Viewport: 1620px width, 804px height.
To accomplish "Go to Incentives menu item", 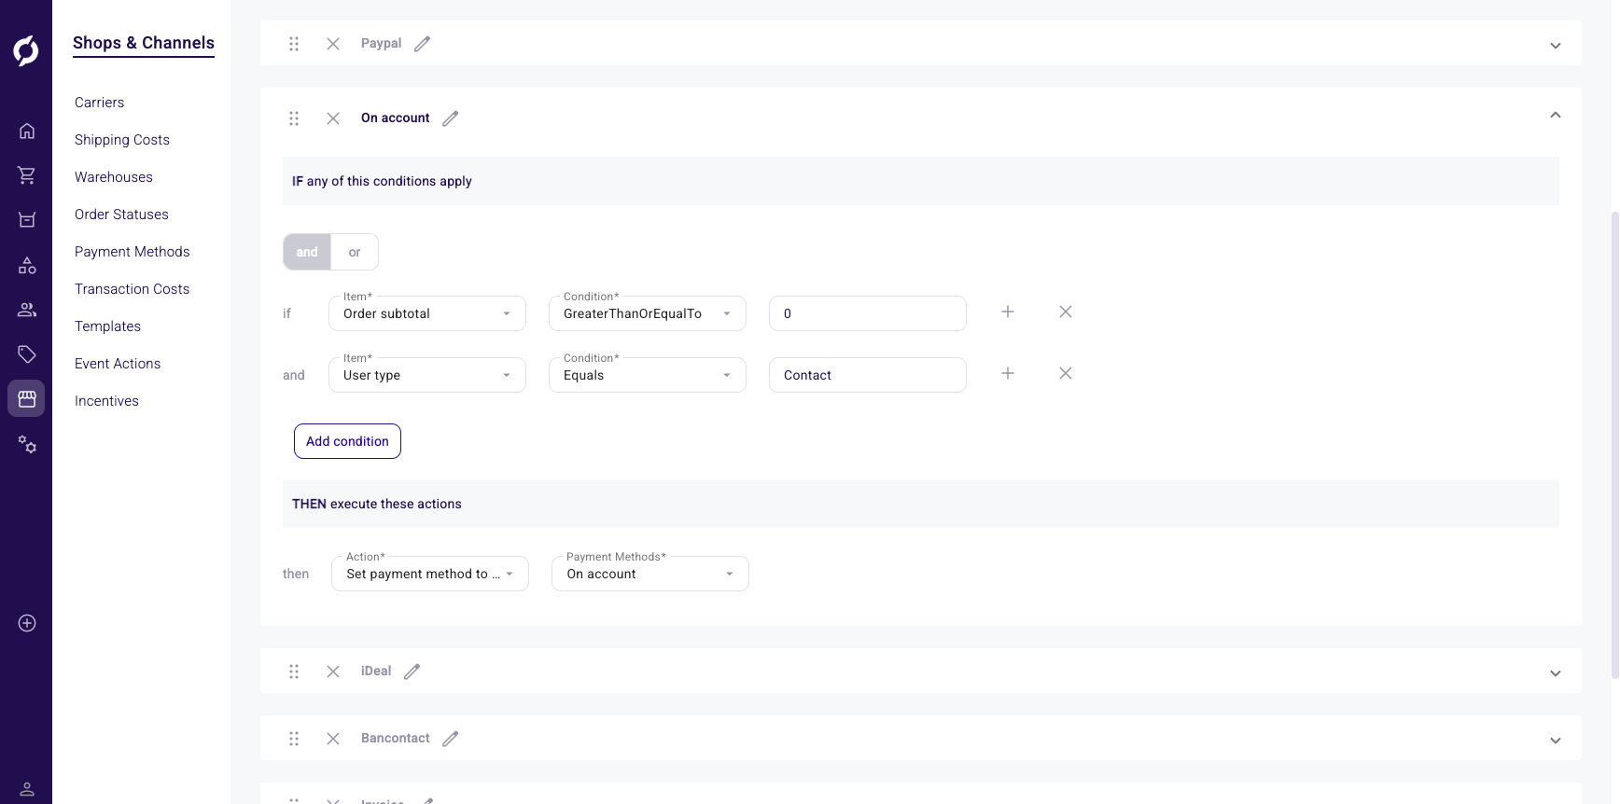I will click(106, 401).
